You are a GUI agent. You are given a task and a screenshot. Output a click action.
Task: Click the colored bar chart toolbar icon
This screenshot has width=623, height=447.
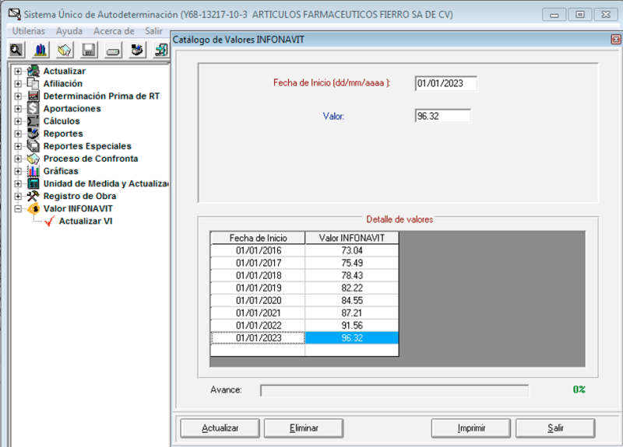(x=40, y=51)
